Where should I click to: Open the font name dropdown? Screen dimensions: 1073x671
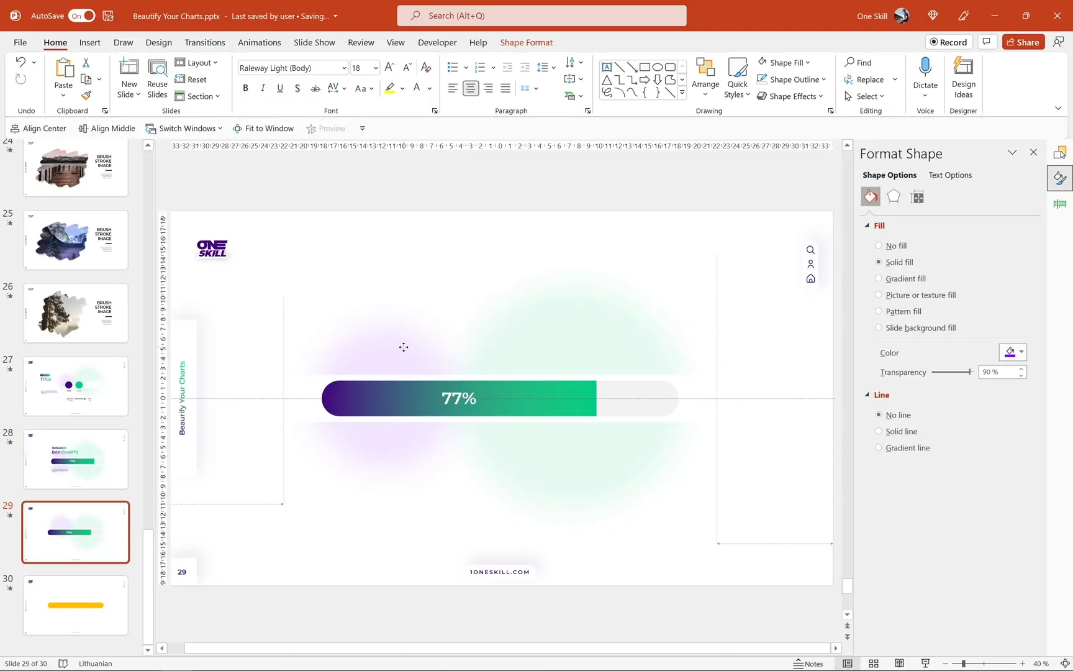(x=343, y=68)
